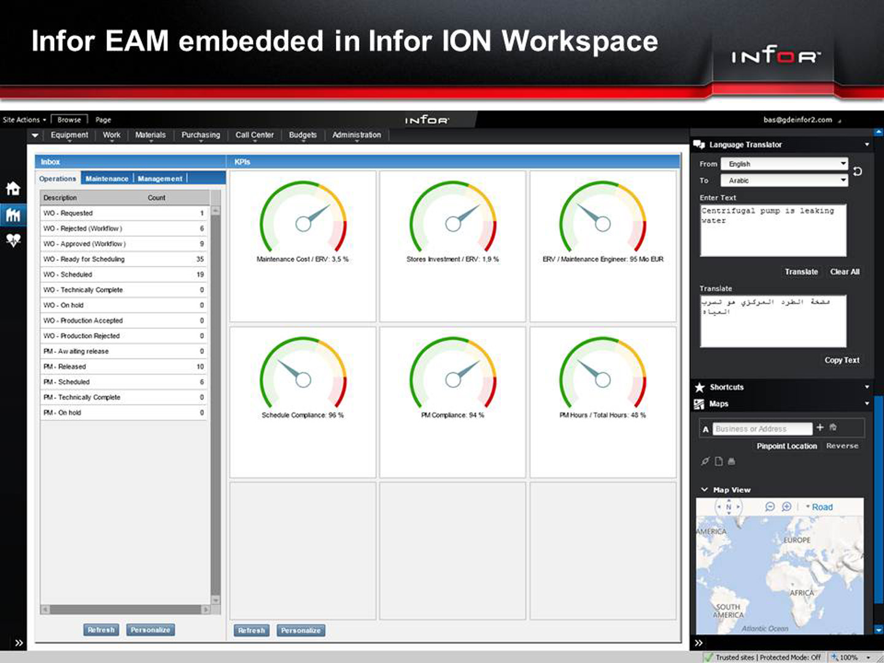Viewport: 884px width, 663px height.
Task: Open the Language Translator panel icon
Action: [x=700, y=144]
